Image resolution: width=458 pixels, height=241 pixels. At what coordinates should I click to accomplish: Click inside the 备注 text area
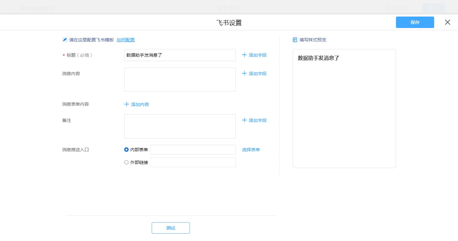(x=180, y=126)
